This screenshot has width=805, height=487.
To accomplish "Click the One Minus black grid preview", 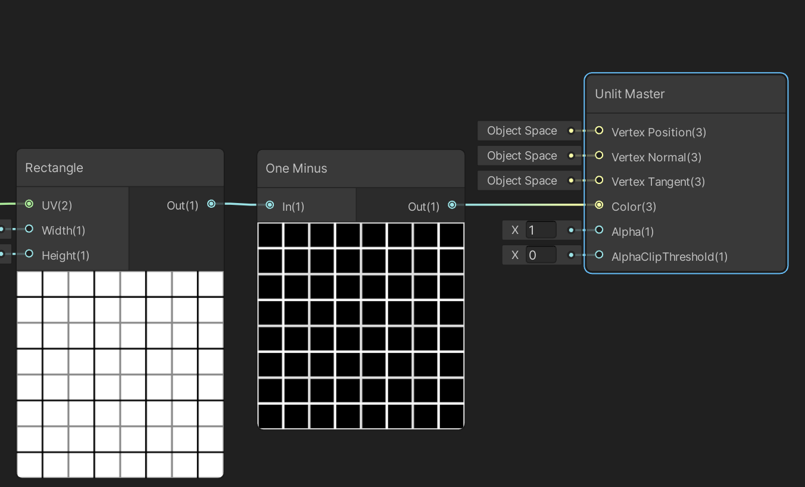I will tap(361, 326).
